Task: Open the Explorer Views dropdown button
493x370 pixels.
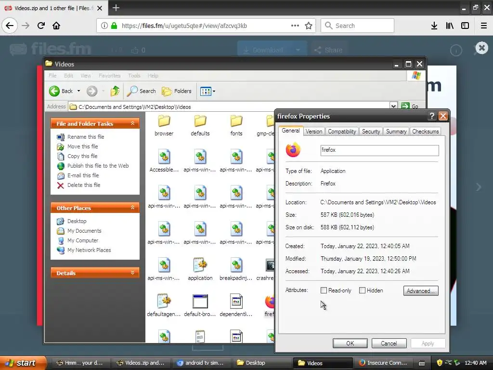Action: (208, 91)
